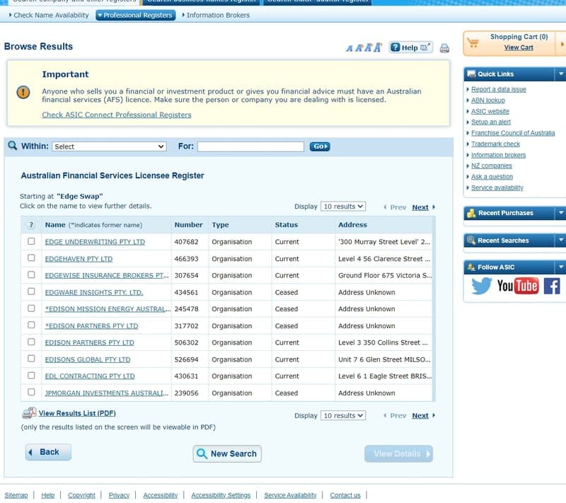Click the PDF icon for results list

click(x=29, y=412)
